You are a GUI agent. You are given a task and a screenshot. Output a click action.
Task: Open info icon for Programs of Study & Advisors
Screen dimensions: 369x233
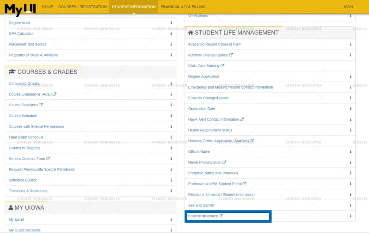click(171, 55)
